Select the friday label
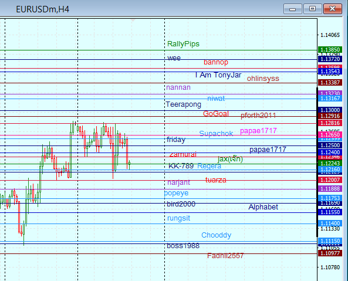 click(x=176, y=140)
